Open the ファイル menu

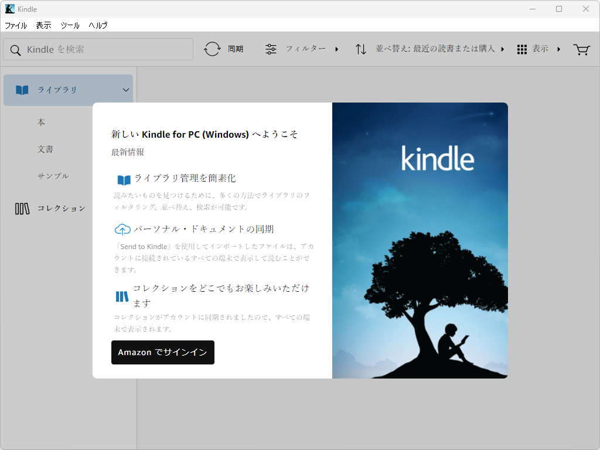coord(15,25)
